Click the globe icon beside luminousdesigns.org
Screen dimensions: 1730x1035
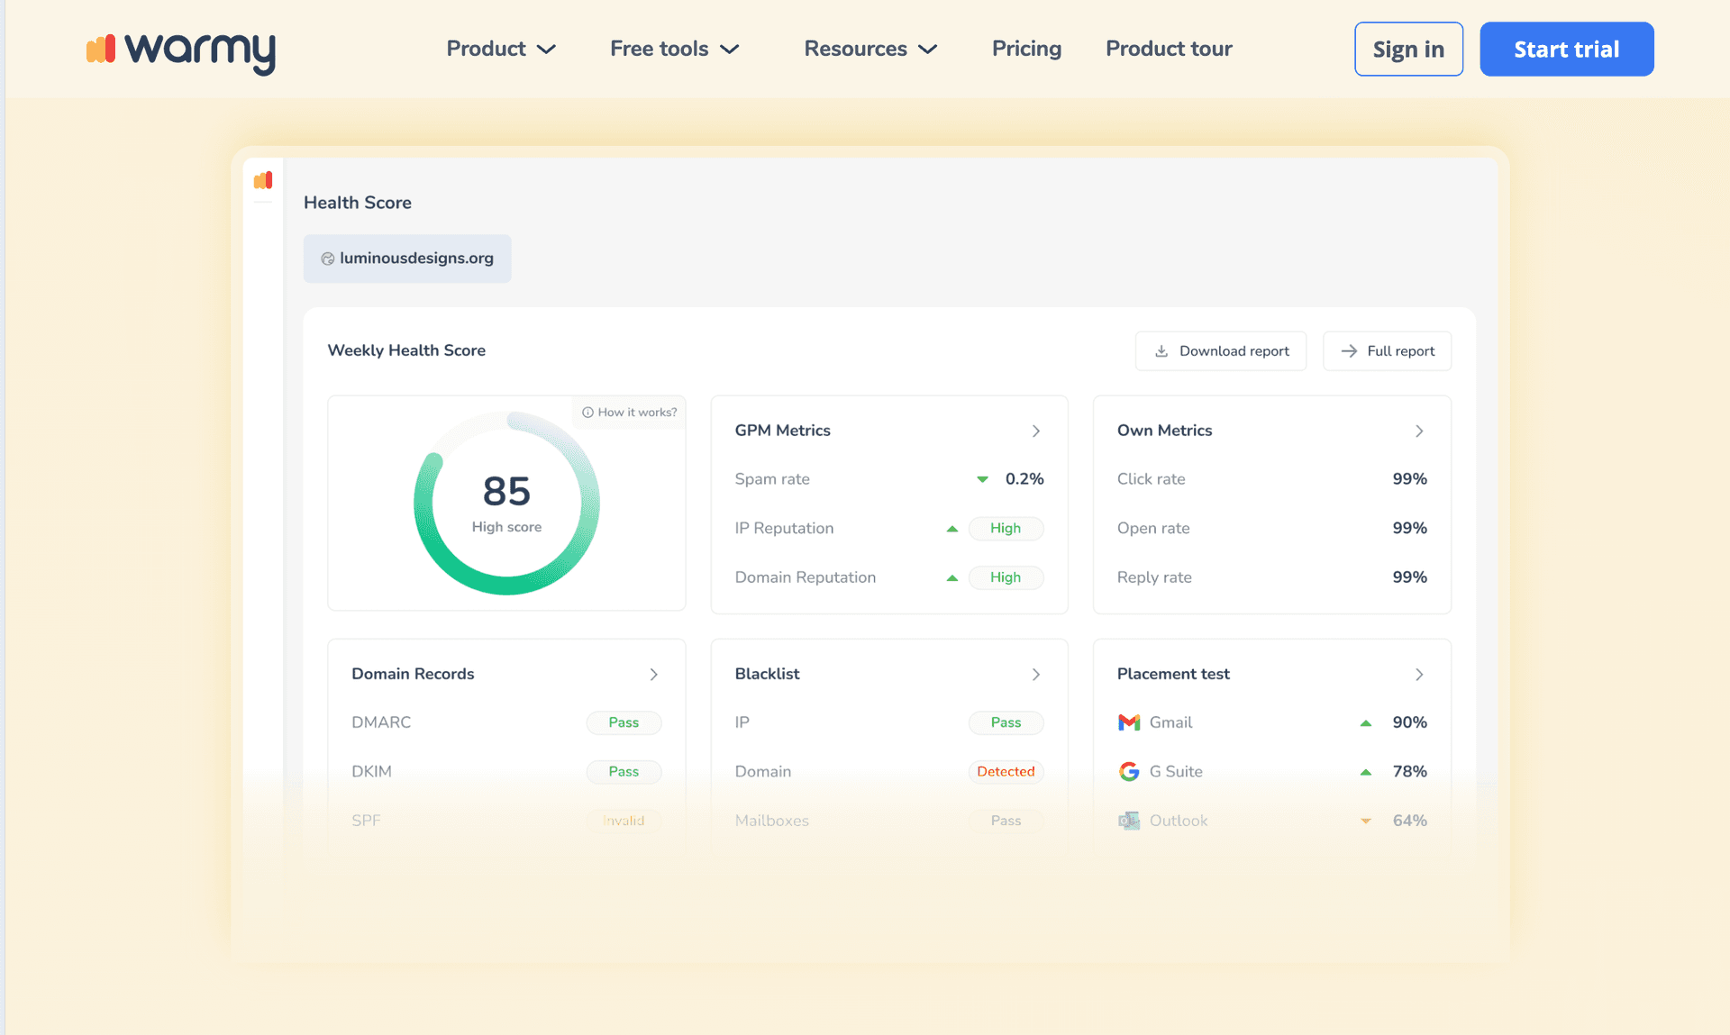(x=328, y=259)
